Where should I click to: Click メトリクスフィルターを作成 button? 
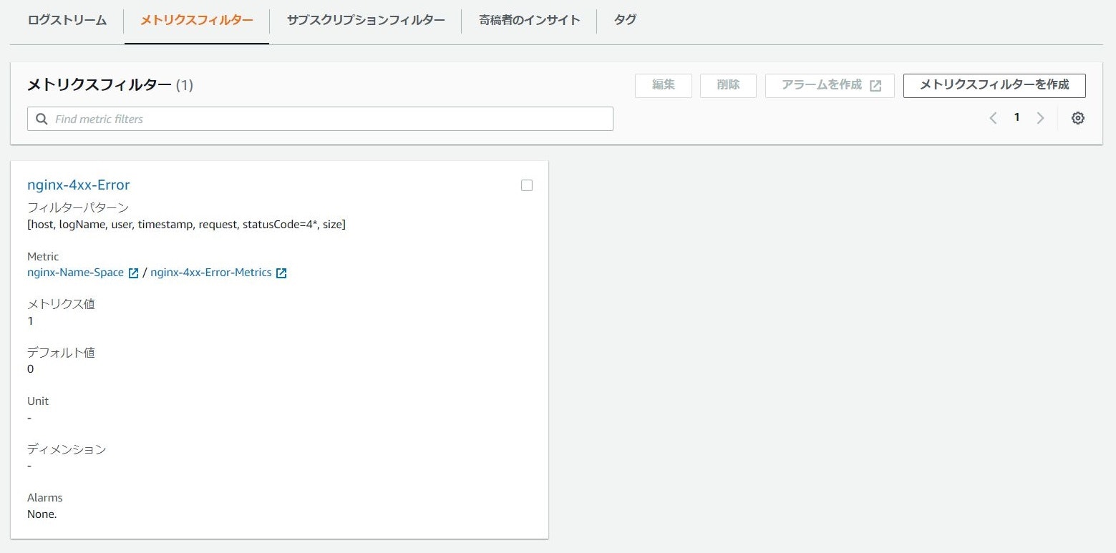point(994,85)
